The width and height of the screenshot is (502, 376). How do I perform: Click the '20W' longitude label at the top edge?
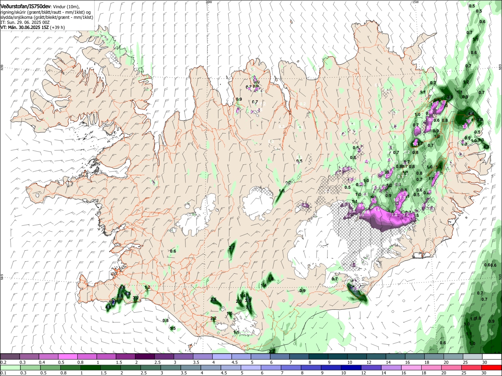209,2
